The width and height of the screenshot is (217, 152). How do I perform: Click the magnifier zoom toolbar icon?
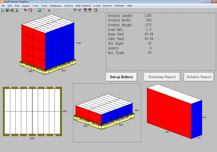pyautogui.click(x=49, y=10)
